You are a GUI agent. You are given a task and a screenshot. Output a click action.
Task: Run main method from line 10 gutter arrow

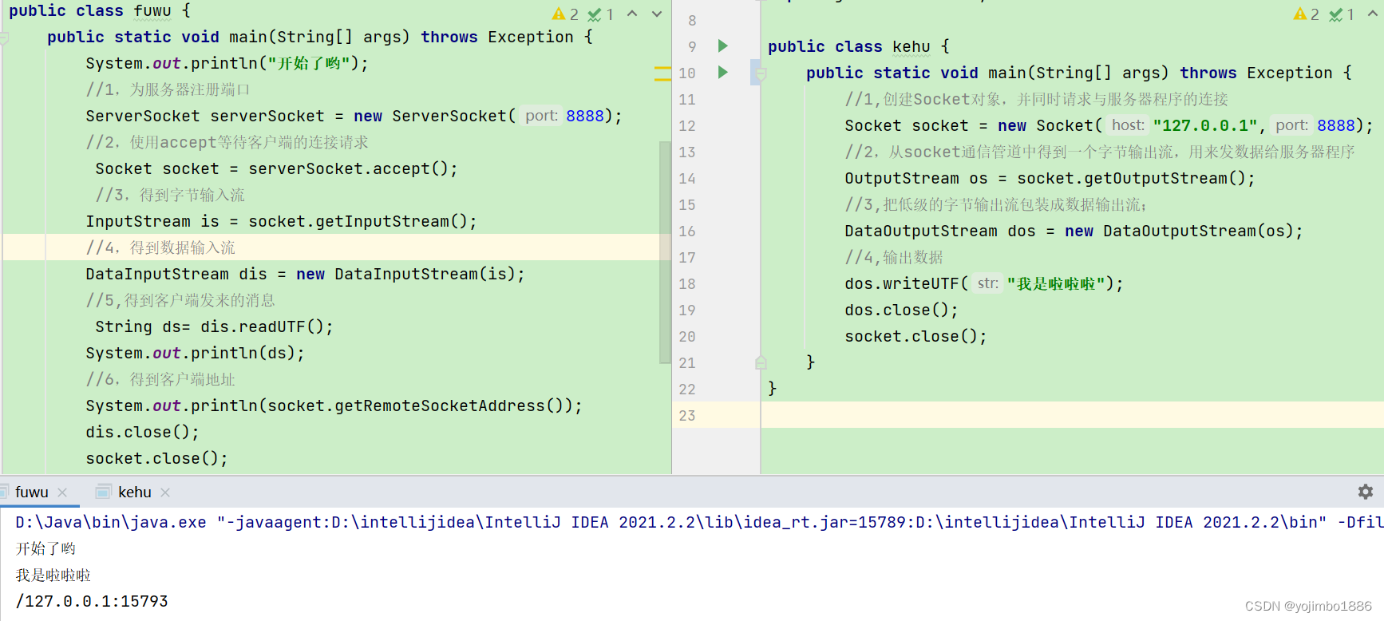tap(722, 72)
